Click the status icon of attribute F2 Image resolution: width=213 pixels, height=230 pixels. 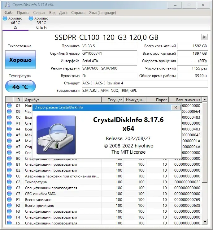coord(9,205)
